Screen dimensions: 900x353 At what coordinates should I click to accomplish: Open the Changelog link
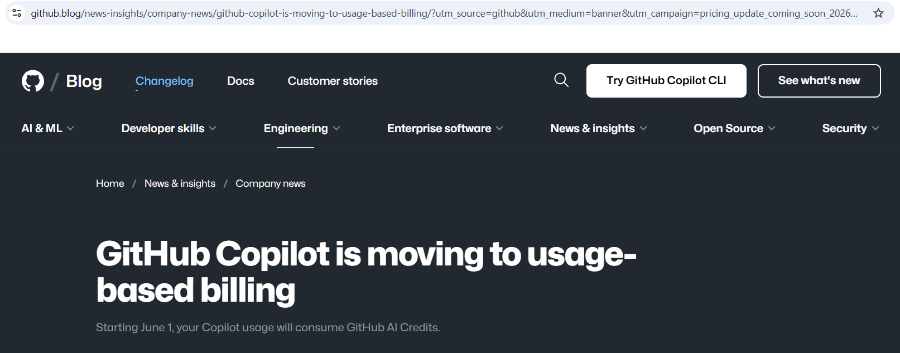164,81
